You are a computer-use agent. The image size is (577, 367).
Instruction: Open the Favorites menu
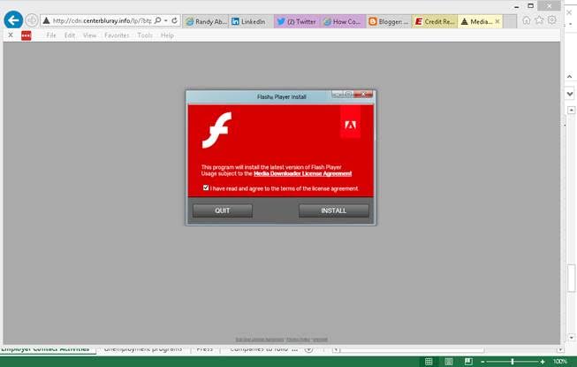(x=117, y=35)
